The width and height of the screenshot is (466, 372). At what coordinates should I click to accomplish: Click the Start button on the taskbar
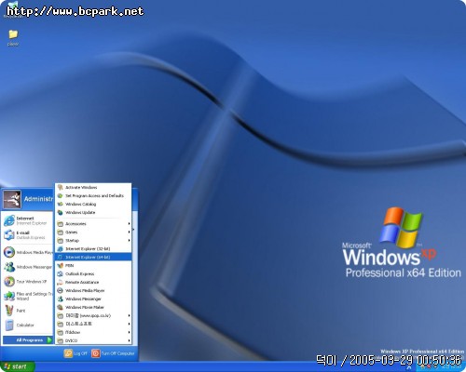[18, 366]
